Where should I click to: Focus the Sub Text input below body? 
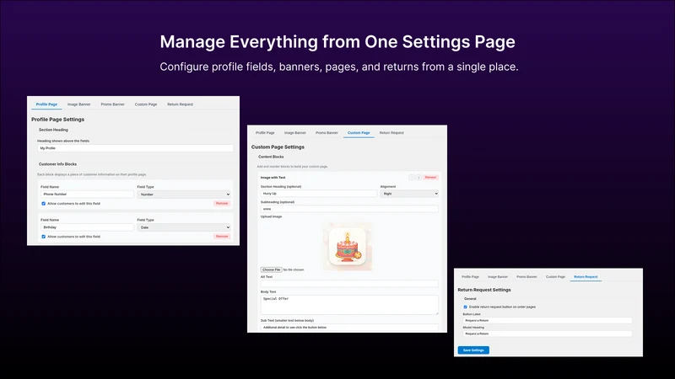(x=349, y=328)
